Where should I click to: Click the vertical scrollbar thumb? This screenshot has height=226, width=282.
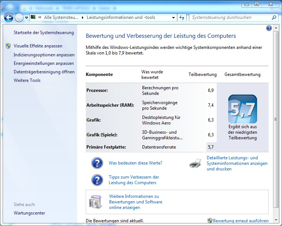pos(276,119)
